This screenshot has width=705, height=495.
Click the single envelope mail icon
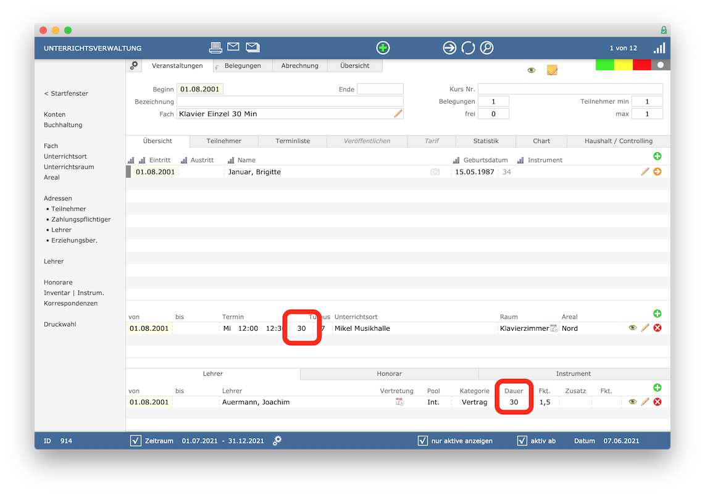coord(233,46)
